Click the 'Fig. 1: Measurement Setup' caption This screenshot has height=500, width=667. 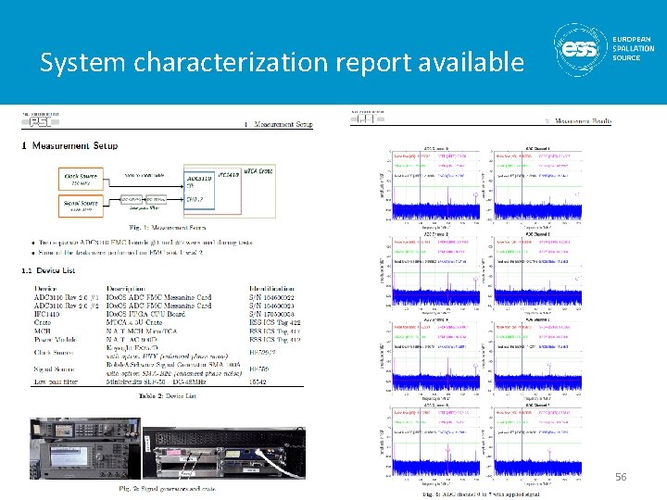click(167, 228)
